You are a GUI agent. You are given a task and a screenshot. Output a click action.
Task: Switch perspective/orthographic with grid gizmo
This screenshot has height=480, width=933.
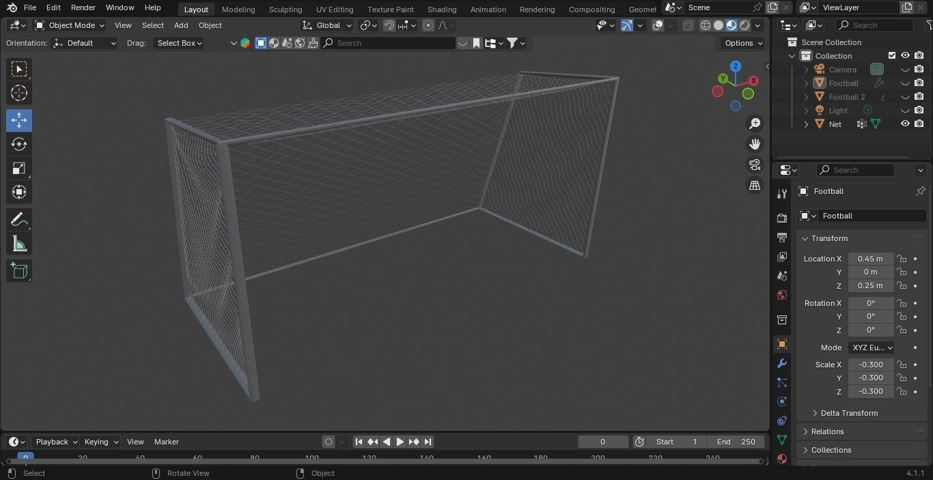[x=755, y=185]
